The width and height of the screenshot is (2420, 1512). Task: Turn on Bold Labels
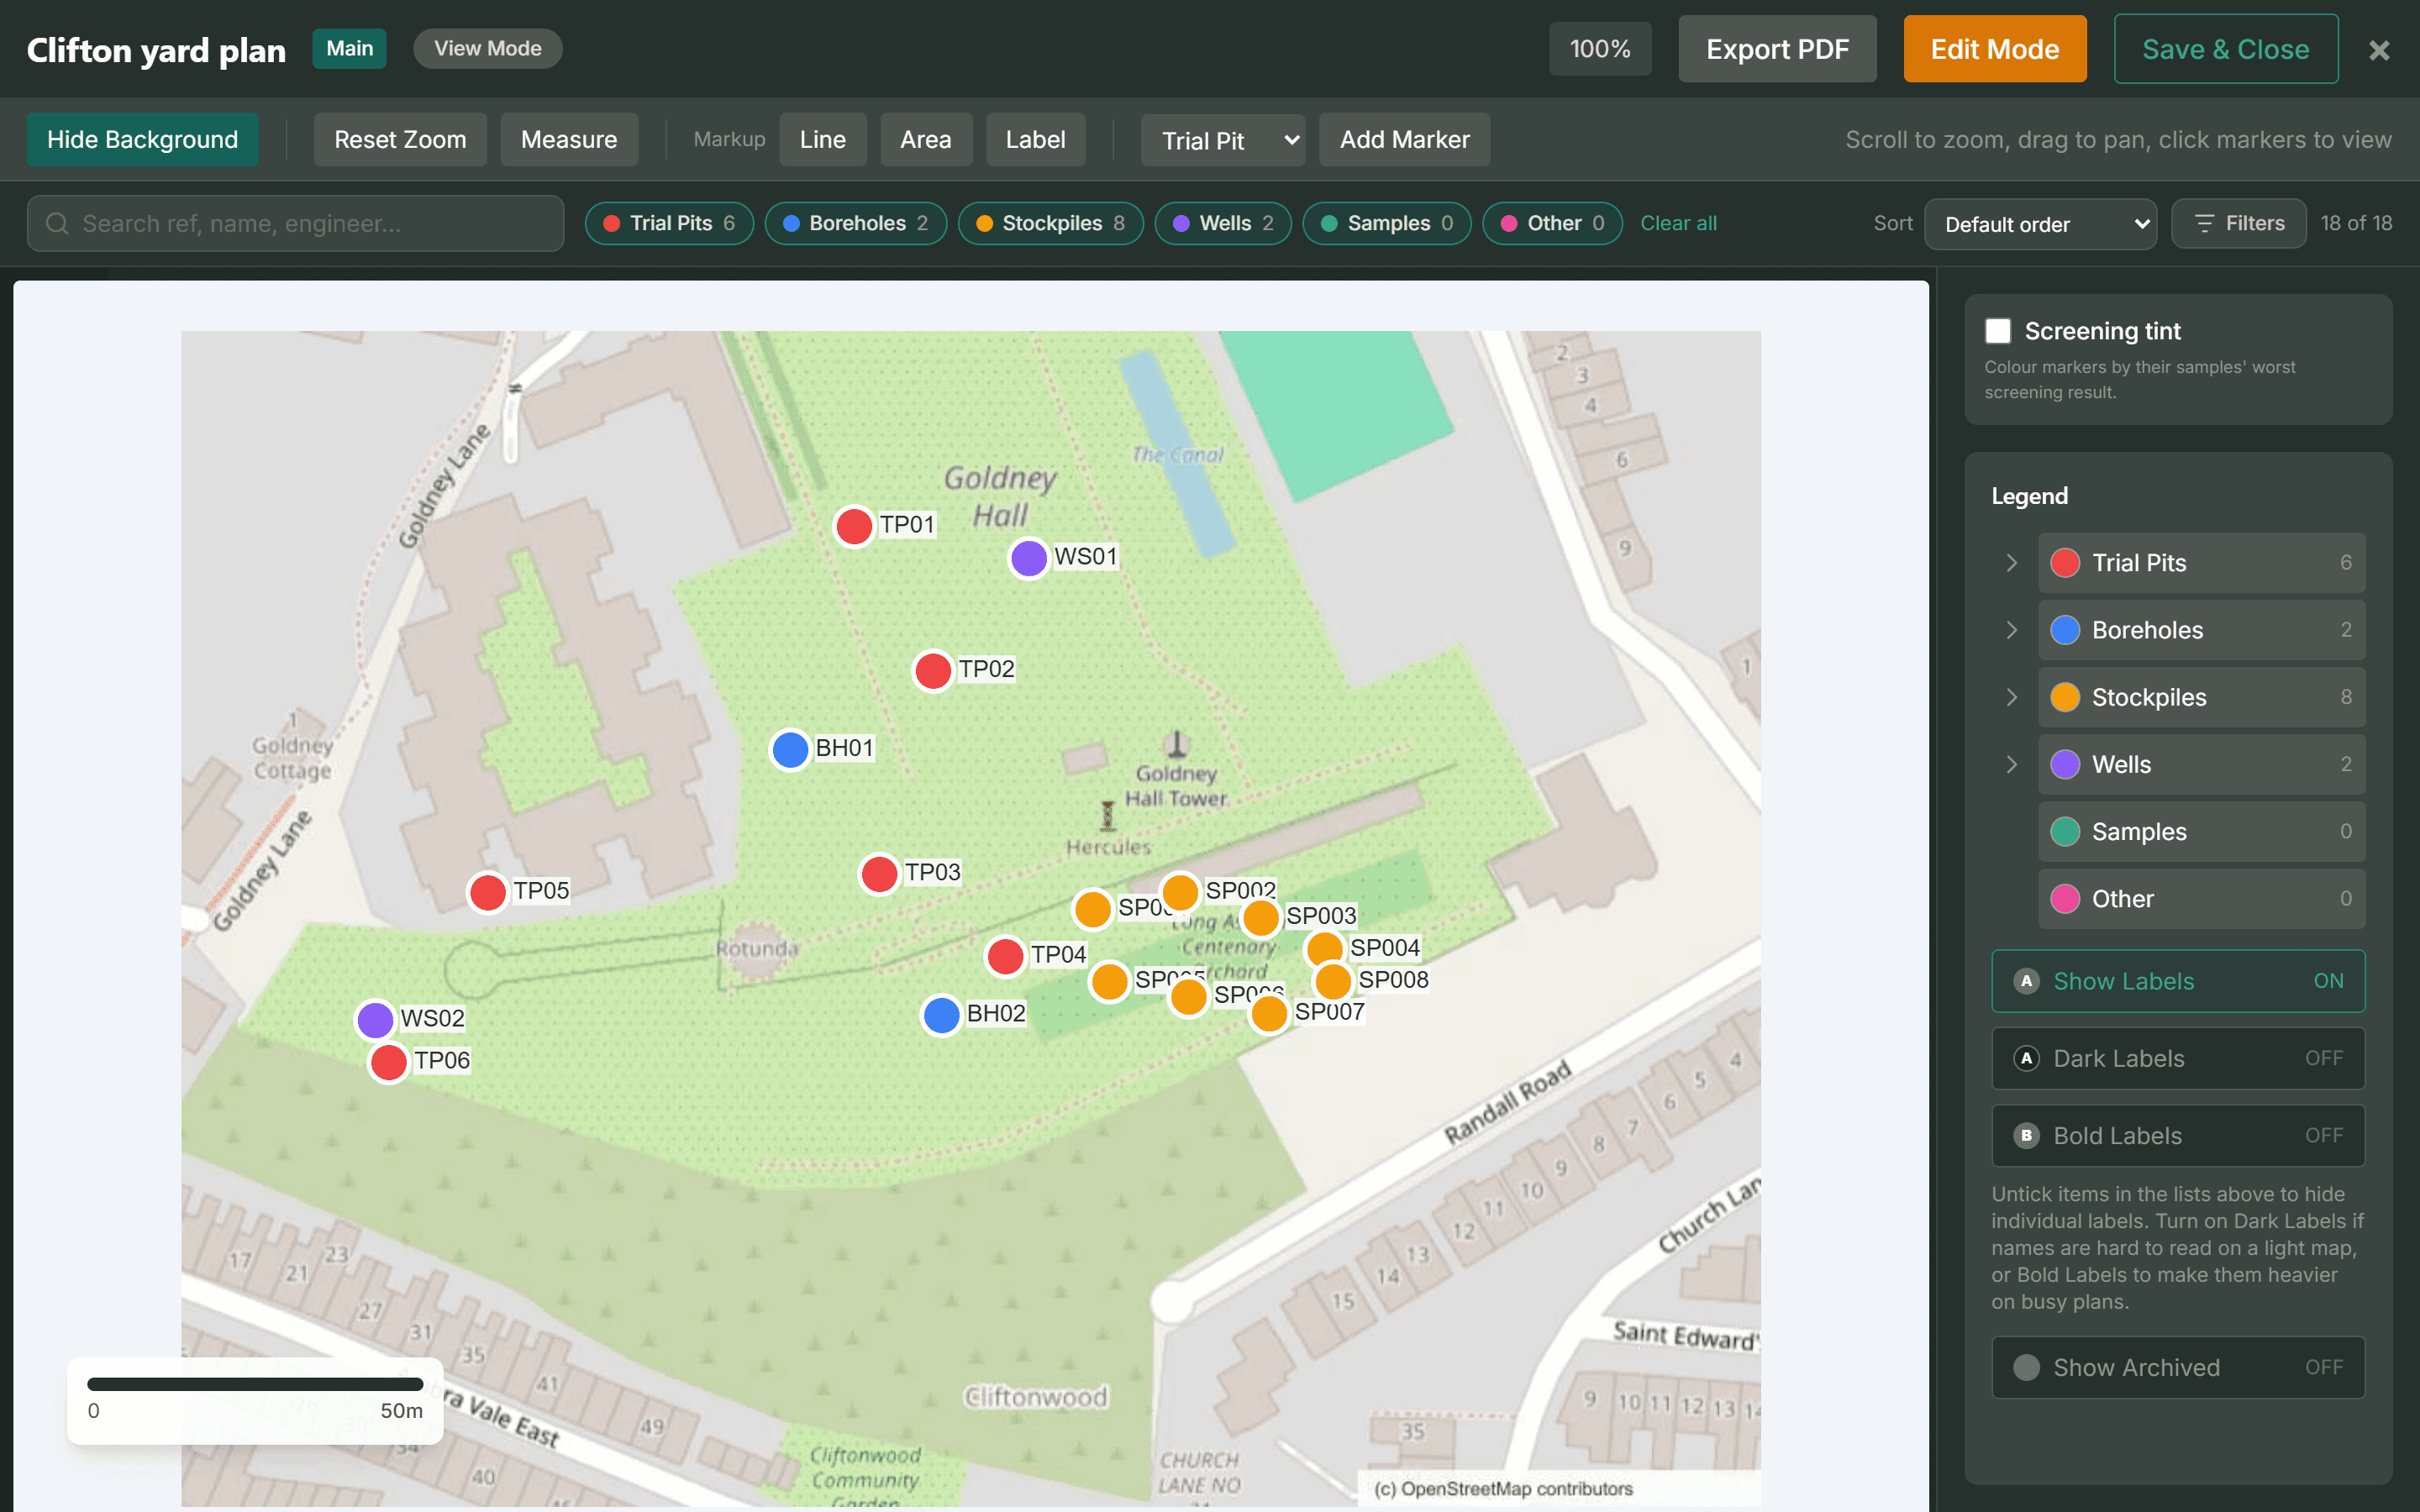(x=2178, y=1135)
